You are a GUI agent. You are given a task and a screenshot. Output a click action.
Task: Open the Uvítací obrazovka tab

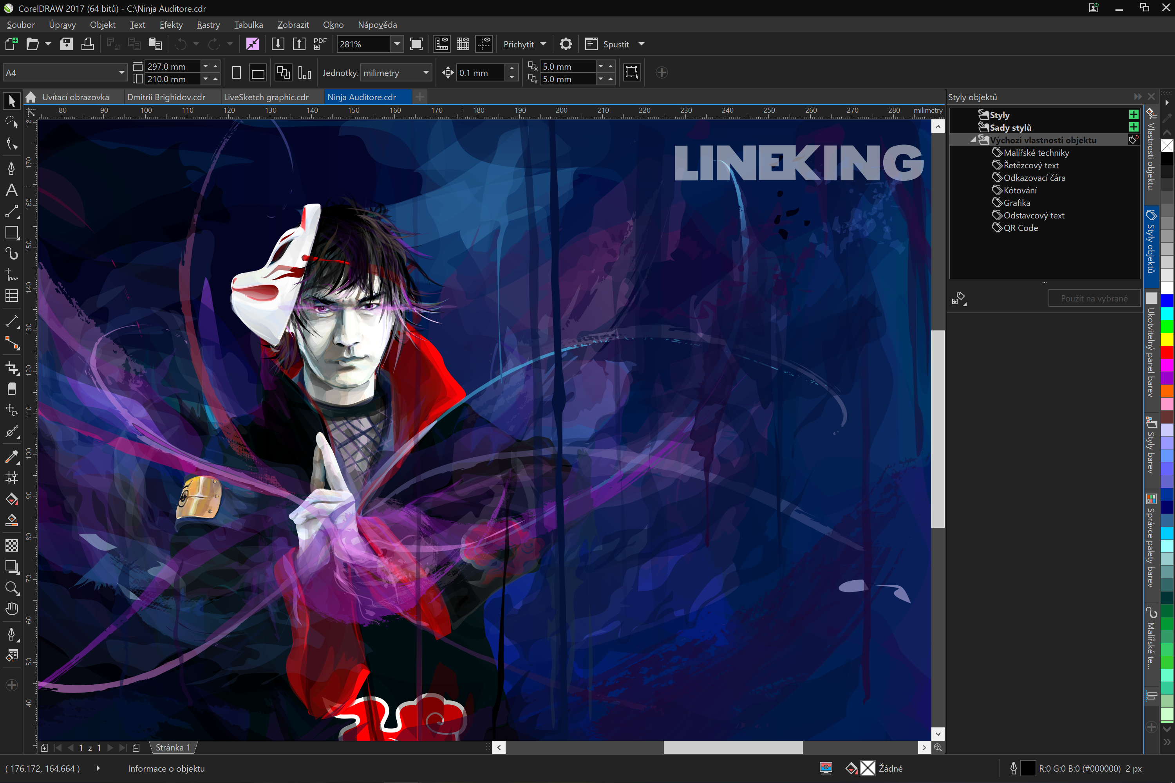tap(75, 97)
